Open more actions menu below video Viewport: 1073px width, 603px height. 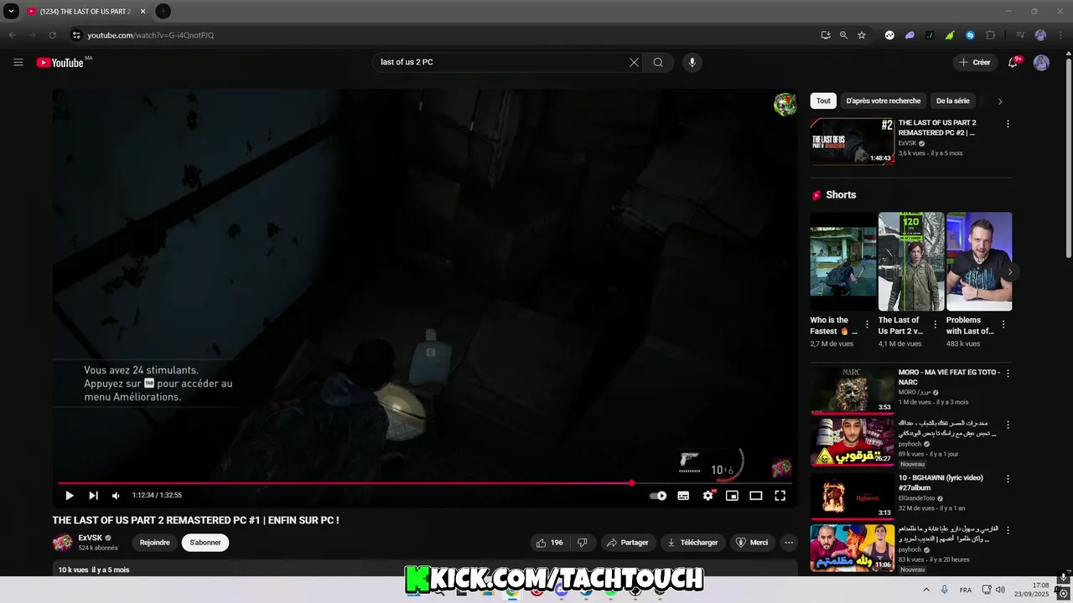788,543
